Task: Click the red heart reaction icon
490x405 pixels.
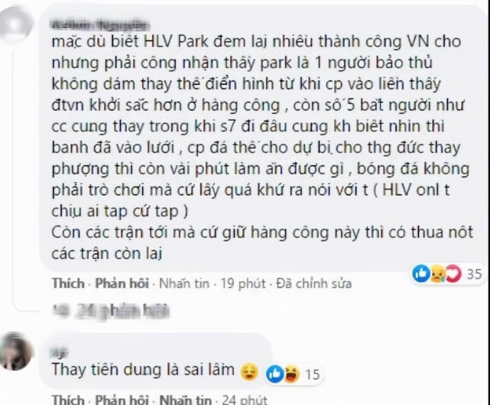Action: (x=453, y=274)
